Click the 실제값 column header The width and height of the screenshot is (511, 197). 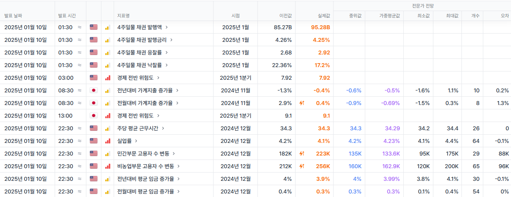pos(324,16)
